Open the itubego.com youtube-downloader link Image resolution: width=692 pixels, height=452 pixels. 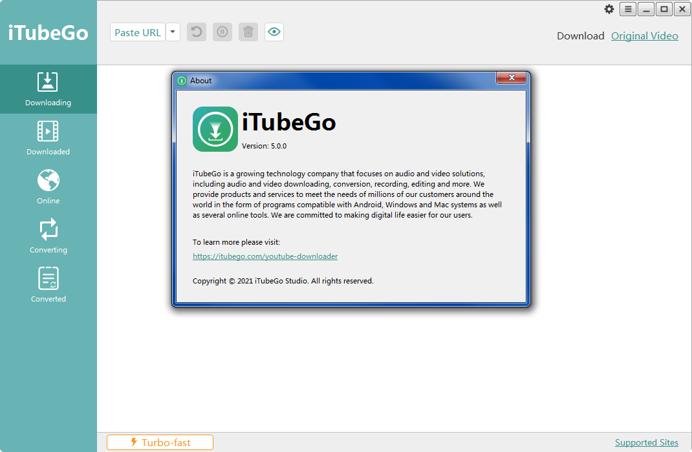click(x=265, y=256)
